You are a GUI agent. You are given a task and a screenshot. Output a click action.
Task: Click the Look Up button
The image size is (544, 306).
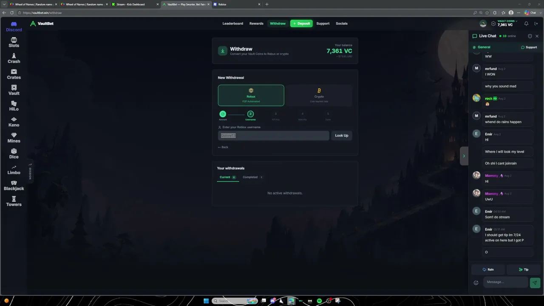coord(342,136)
